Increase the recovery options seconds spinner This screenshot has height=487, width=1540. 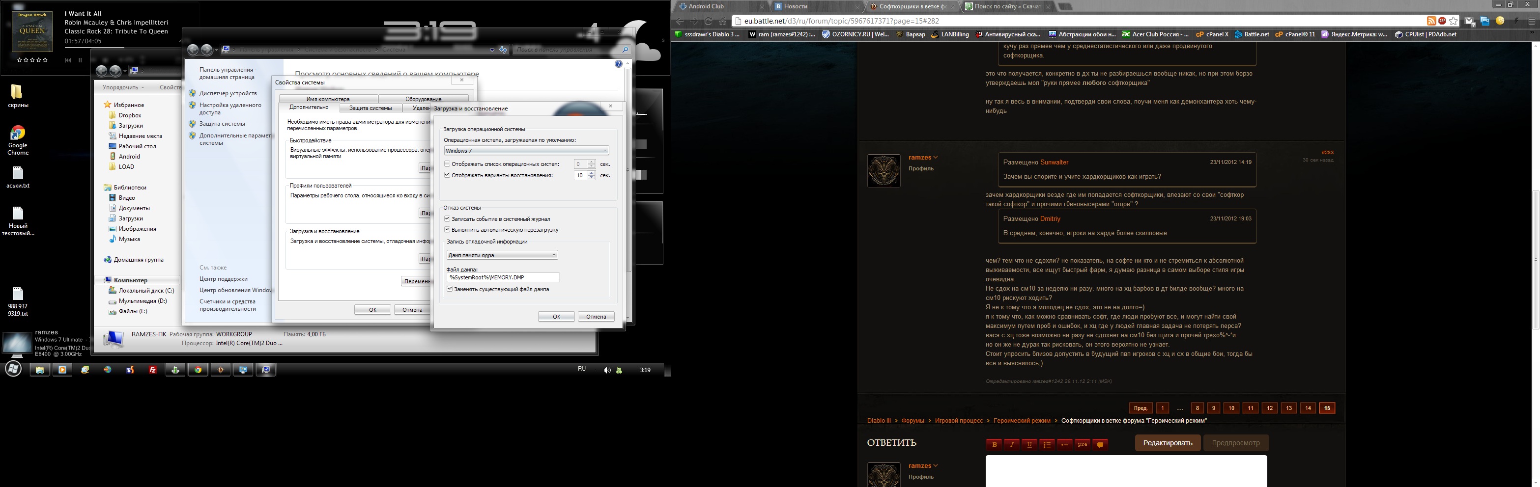click(x=591, y=173)
